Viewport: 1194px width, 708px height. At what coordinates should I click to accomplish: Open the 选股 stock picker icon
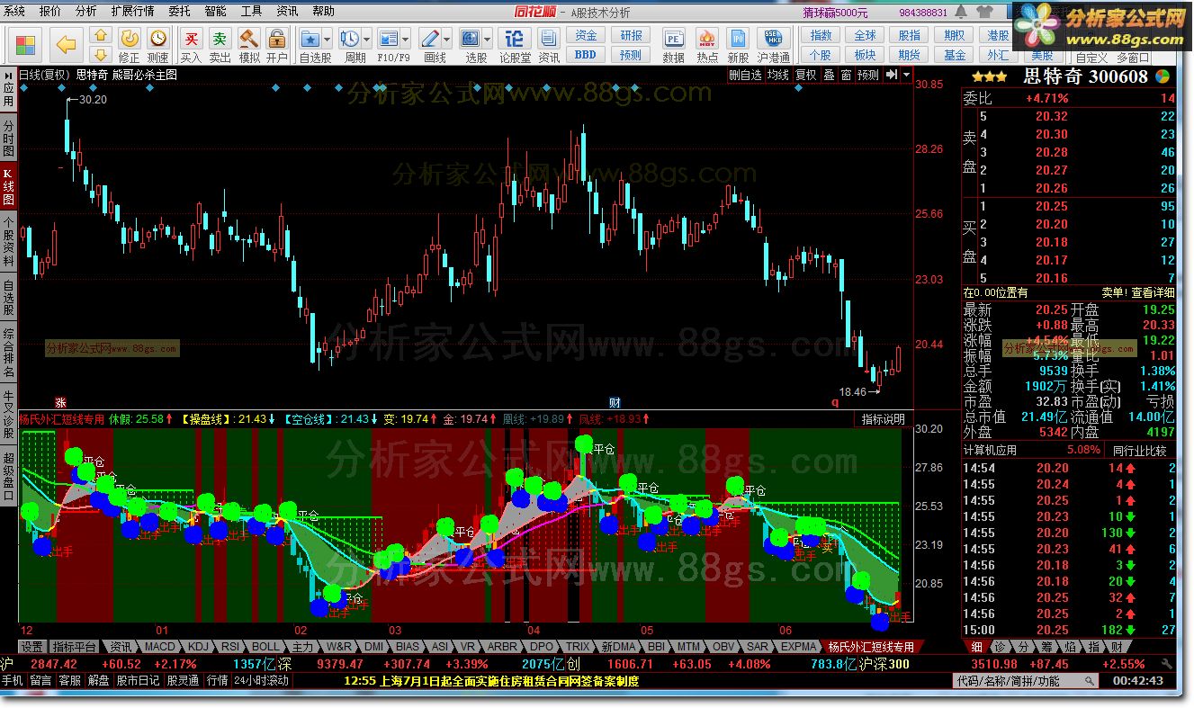coord(471,39)
